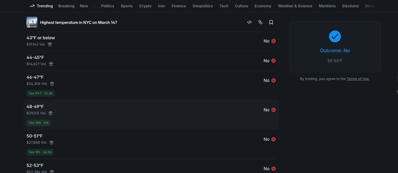Click the gift icon beside $39,145 Vol.
The height and width of the screenshot is (173, 398).
pyautogui.click(x=51, y=113)
